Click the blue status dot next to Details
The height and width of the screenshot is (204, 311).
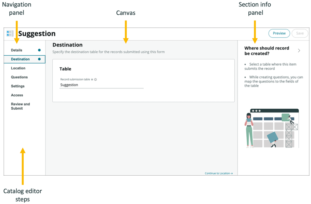pyautogui.click(x=40, y=50)
